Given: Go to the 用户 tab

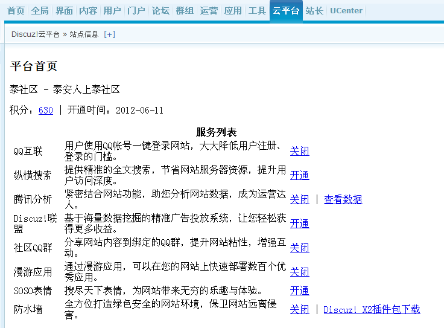Looking at the screenshot, I should (x=112, y=11).
